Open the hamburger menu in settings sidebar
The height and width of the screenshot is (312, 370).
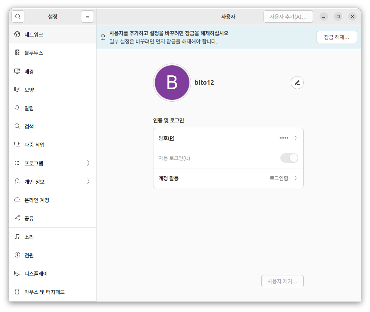coord(87,17)
